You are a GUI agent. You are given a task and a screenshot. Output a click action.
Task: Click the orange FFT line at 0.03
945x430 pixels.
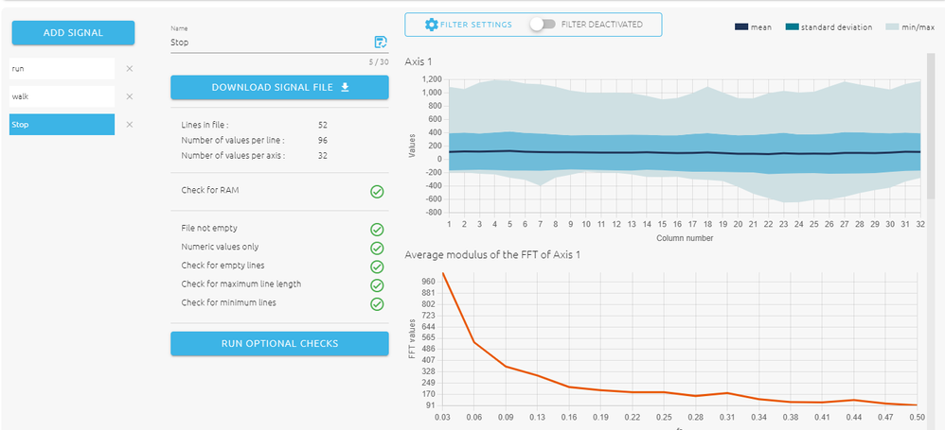coord(443,274)
